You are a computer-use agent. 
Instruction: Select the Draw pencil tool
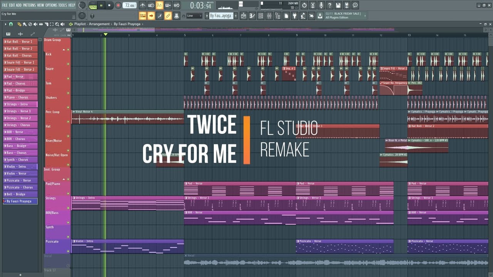click(x=19, y=24)
